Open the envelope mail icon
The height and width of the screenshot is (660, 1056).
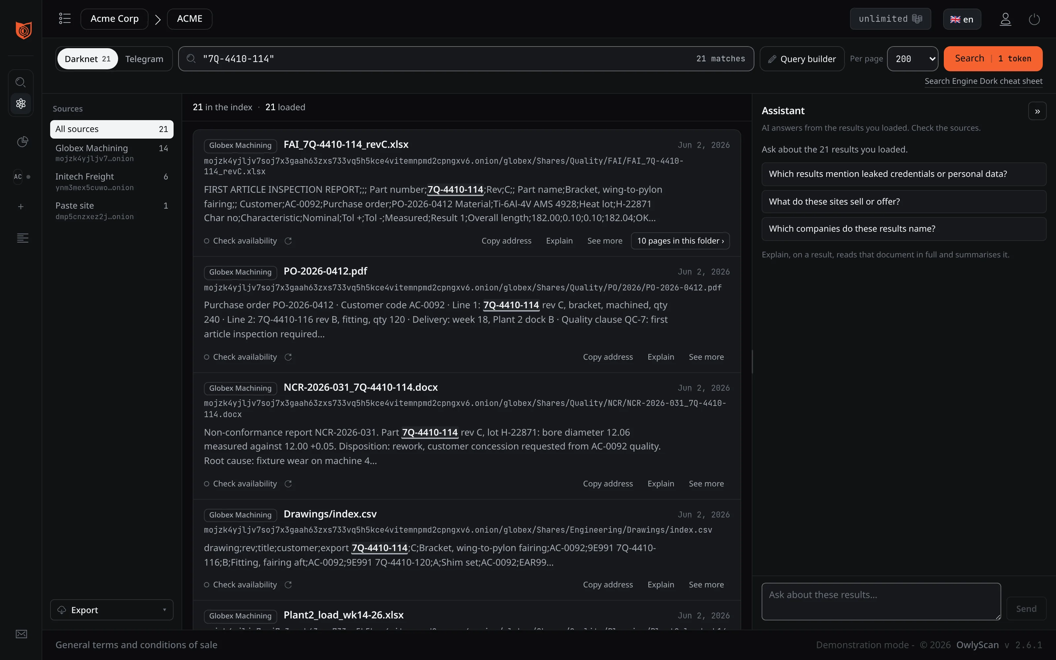click(x=21, y=634)
